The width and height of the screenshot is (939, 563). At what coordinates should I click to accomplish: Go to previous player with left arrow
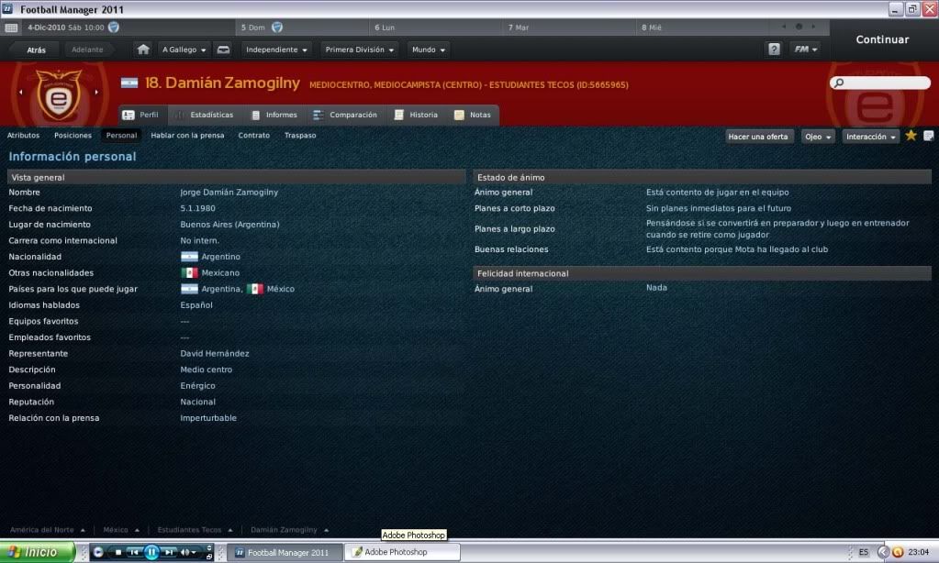(x=21, y=92)
